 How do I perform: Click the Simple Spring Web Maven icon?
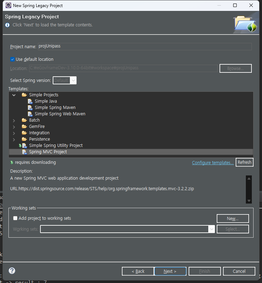(x=30, y=114)
